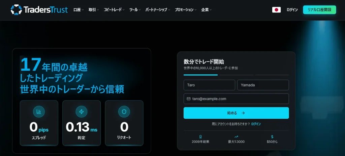345x156 pixels.
Task: Expand the 企業 menu
Action: [x=207, y=10]
